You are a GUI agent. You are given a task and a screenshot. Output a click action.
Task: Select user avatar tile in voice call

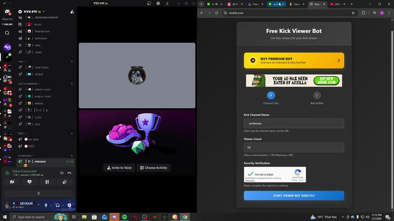tap(137, 76)
